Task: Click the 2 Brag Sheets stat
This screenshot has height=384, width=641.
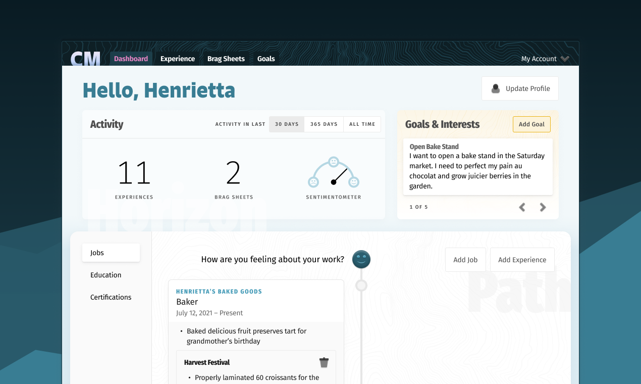Action: (234, 179)
